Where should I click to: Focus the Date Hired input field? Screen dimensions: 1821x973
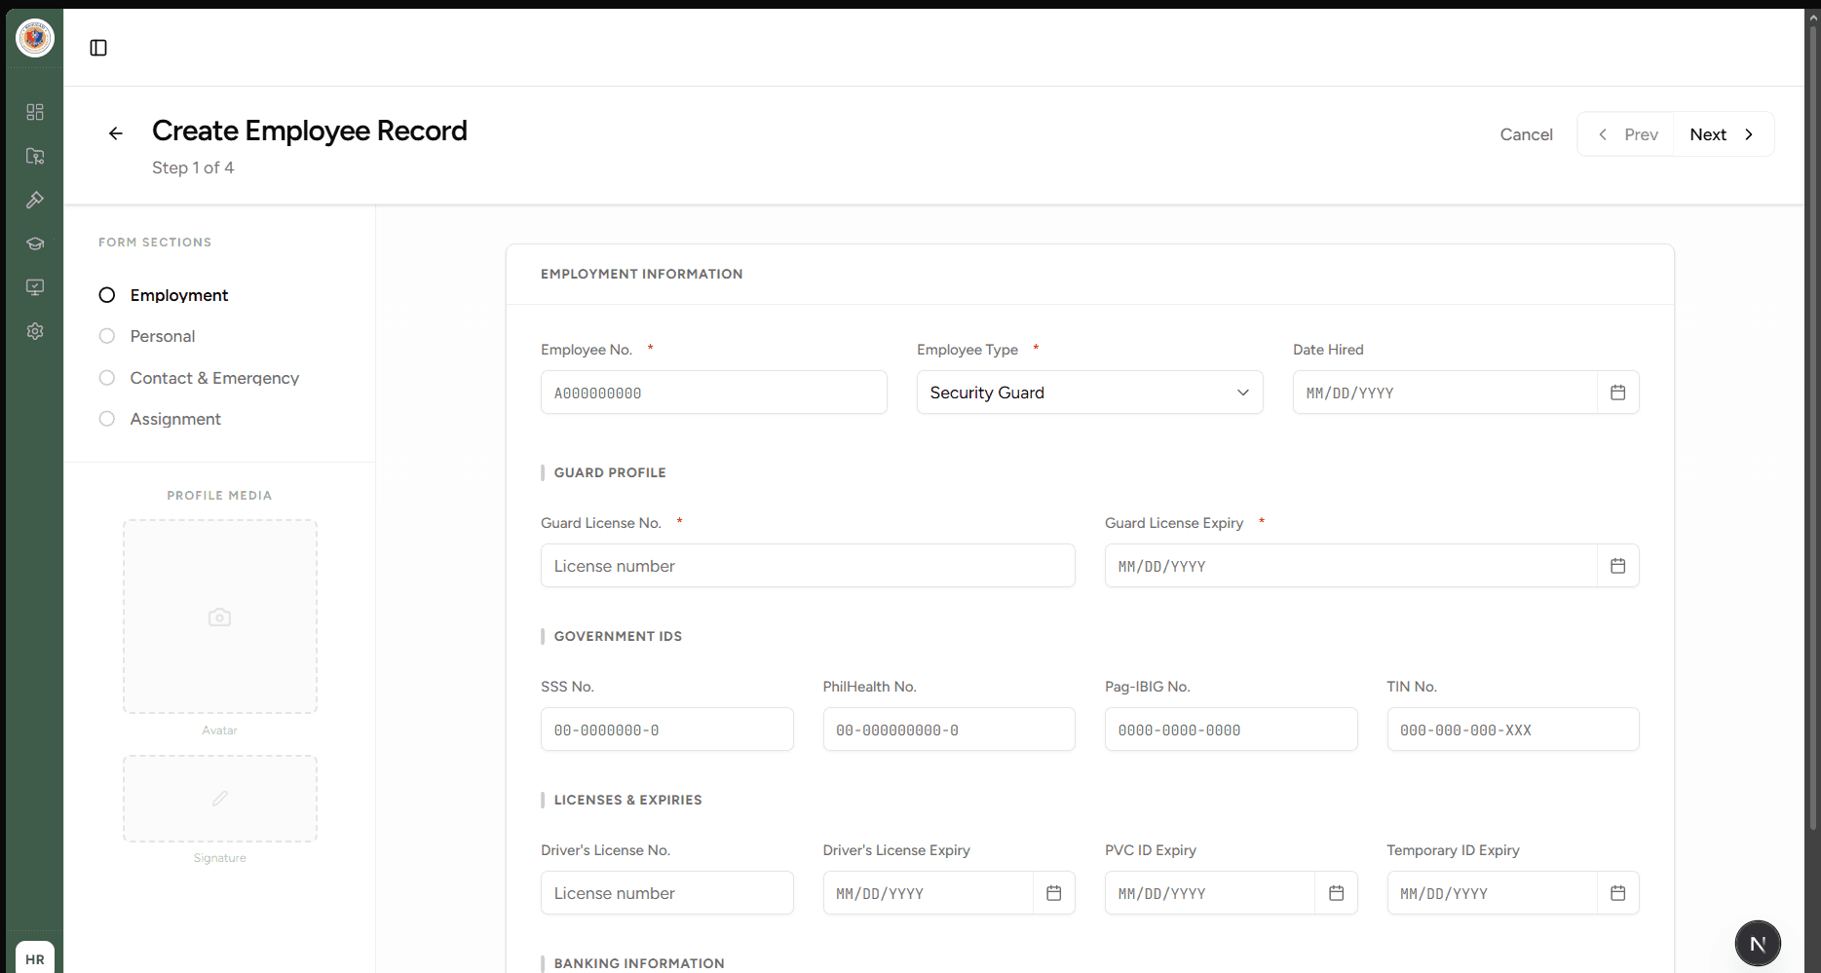point(1445,393)
